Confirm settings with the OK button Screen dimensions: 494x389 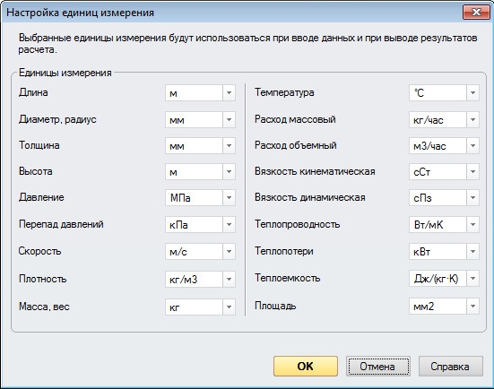[306, 366]
